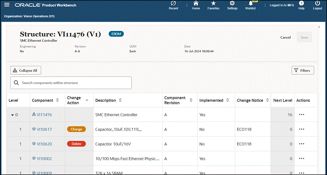Image resolution: width=327 pixels, height=175 pixels.
Task: Click the Next Level column header
Action: click(282, 100)
